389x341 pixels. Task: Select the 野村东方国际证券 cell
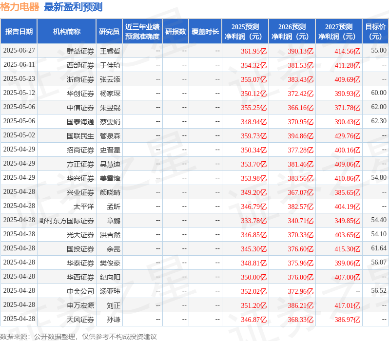[x=67, y=221]
